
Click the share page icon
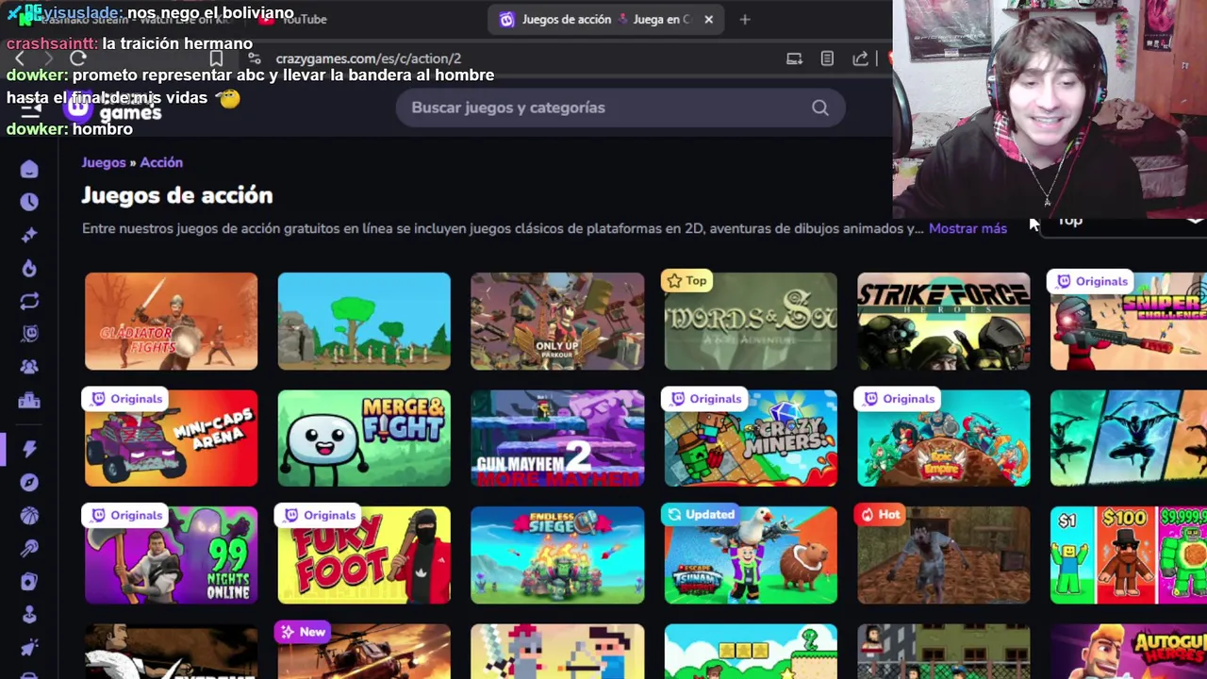(860, 58)
